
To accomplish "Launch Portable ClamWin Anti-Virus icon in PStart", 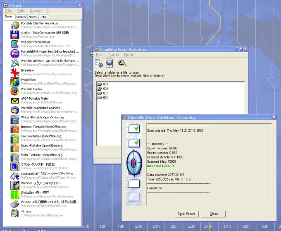I will [15, 25].
